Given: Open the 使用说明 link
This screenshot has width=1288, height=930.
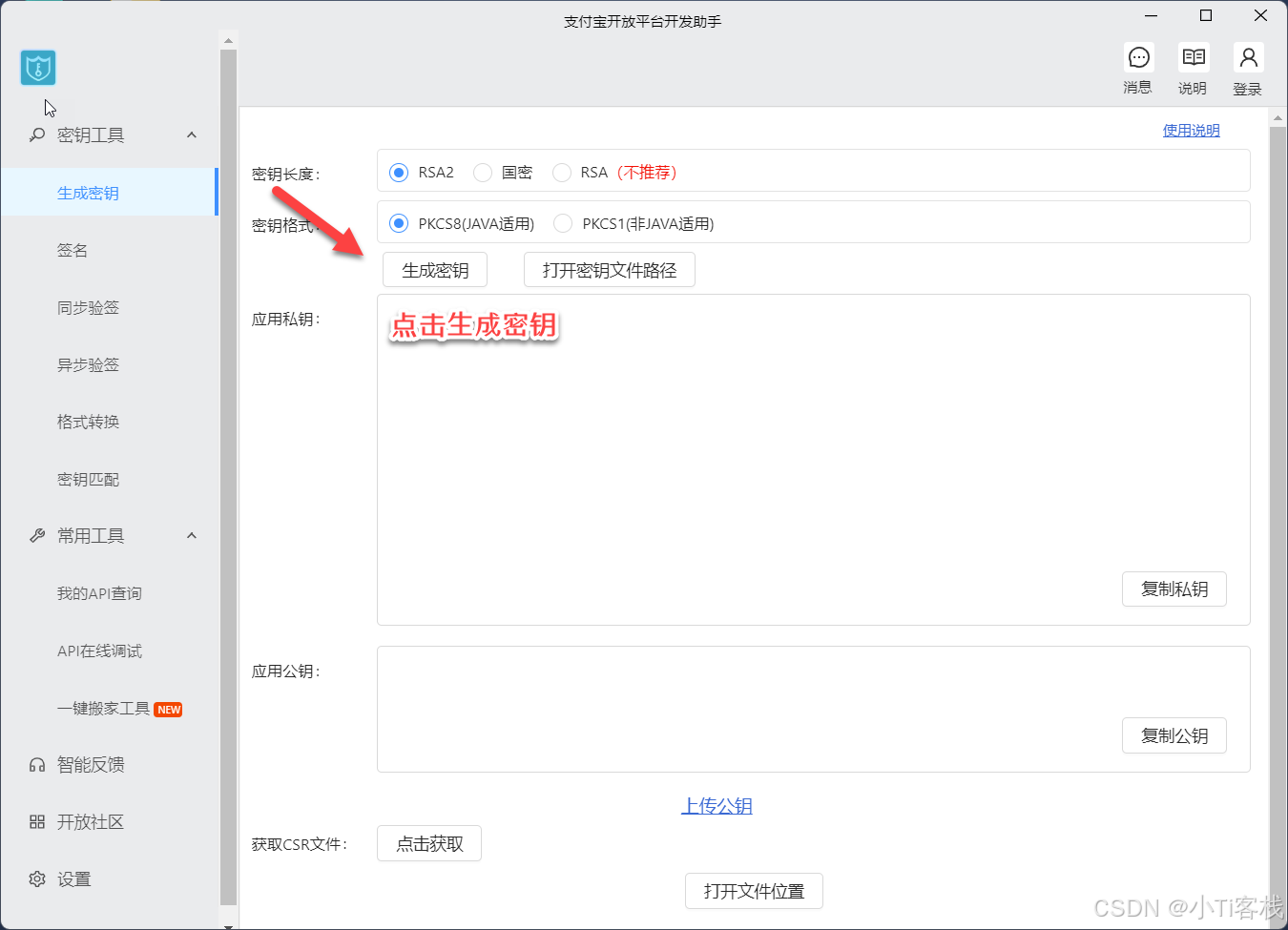Looking at the screenshot, I should [x=1191, y=131].
